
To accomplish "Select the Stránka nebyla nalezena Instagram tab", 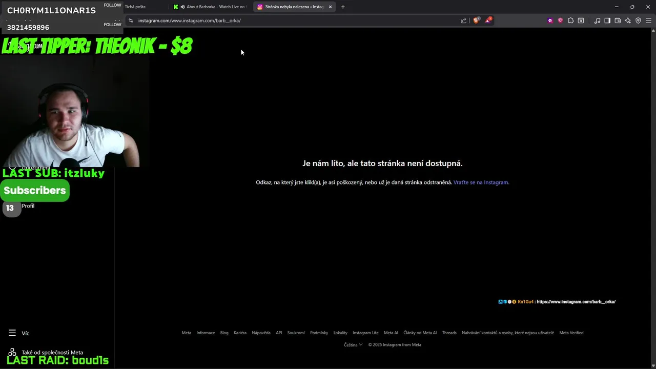I will (294, 7).
